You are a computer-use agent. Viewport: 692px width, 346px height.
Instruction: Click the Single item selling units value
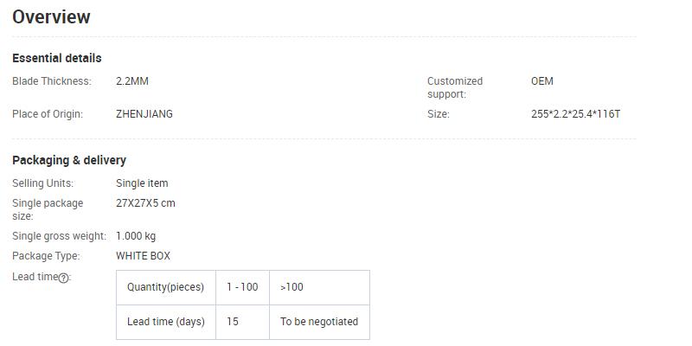point(142,183)
